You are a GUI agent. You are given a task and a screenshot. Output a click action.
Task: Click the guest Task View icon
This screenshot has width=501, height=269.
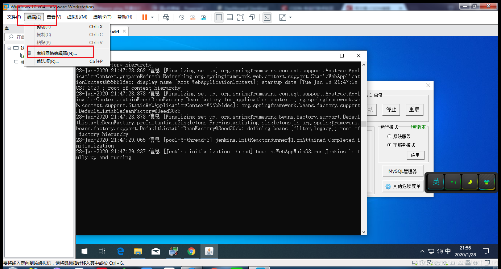click(x=102, y=251)
